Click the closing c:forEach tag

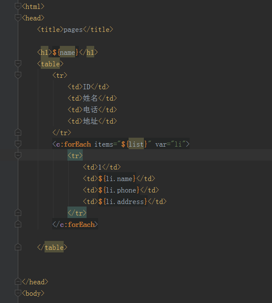75,224
